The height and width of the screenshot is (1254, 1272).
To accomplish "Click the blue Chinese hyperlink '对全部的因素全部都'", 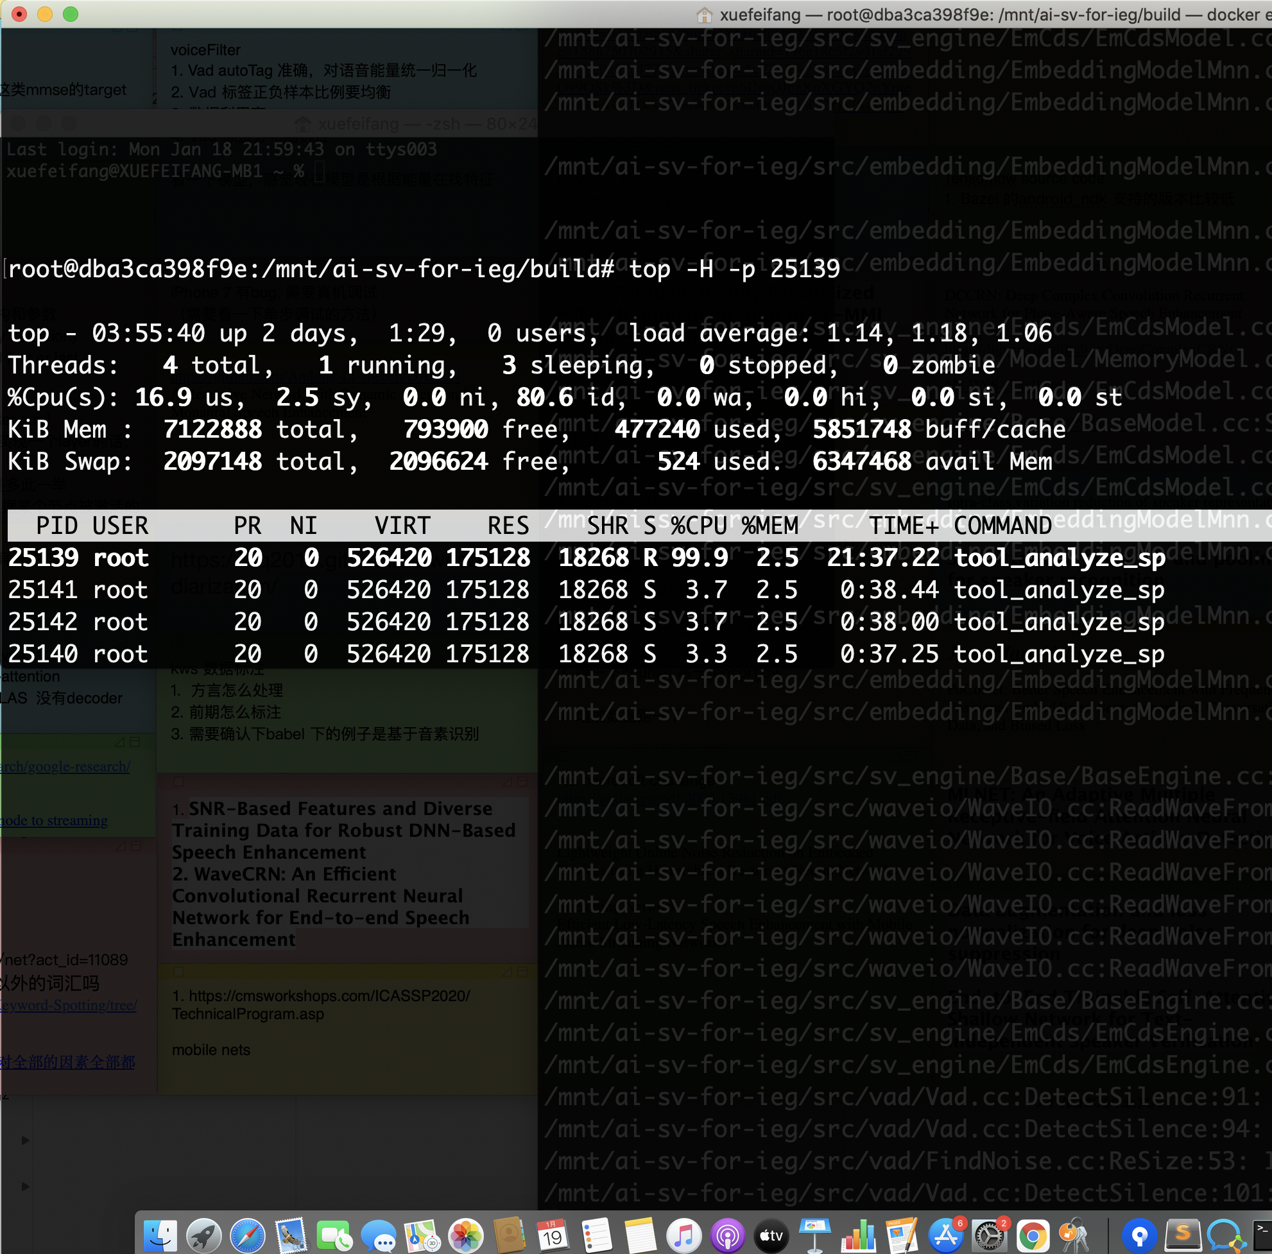I will pyautogui.click(x=67, y=1063).
